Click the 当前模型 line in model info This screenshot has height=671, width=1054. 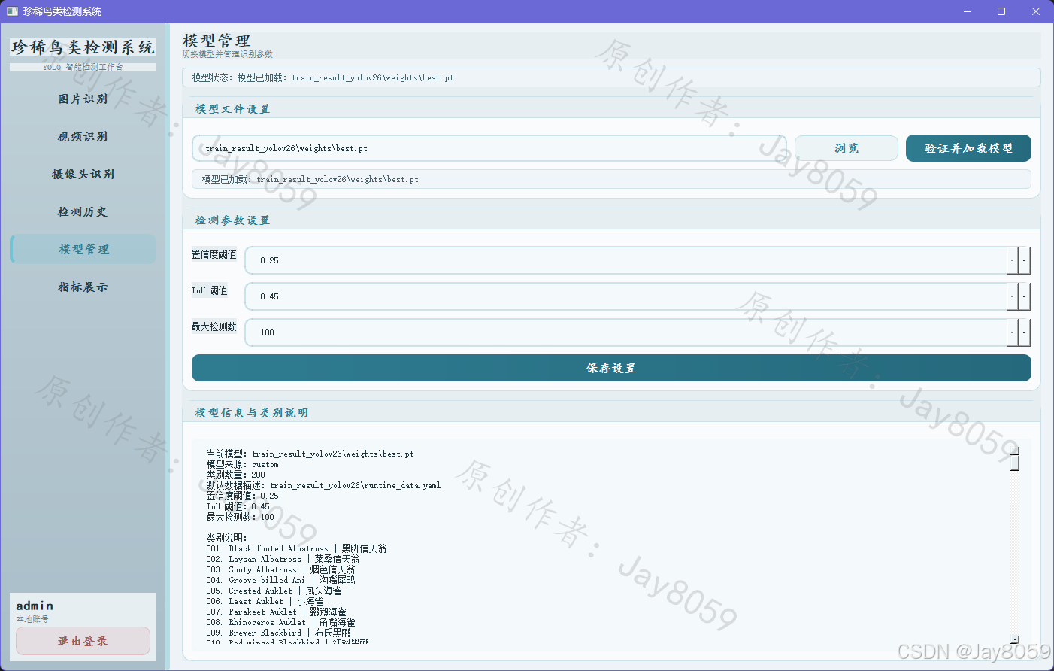pyautogui.click(x=310, y=454)
